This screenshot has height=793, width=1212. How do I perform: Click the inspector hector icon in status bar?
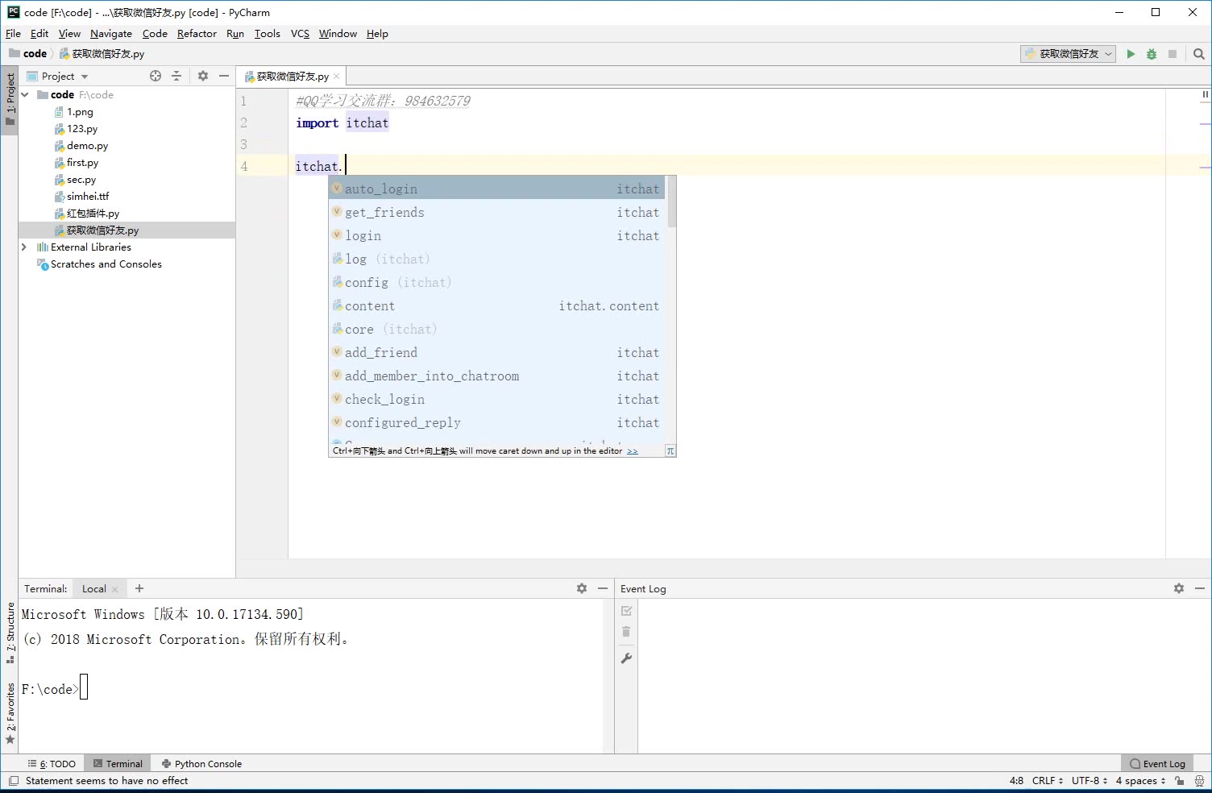click(x=1199, y=781)
